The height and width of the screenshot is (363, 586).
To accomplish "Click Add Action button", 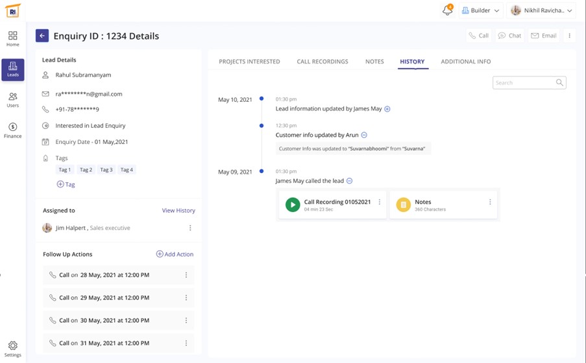I will [x=175, y=254].
